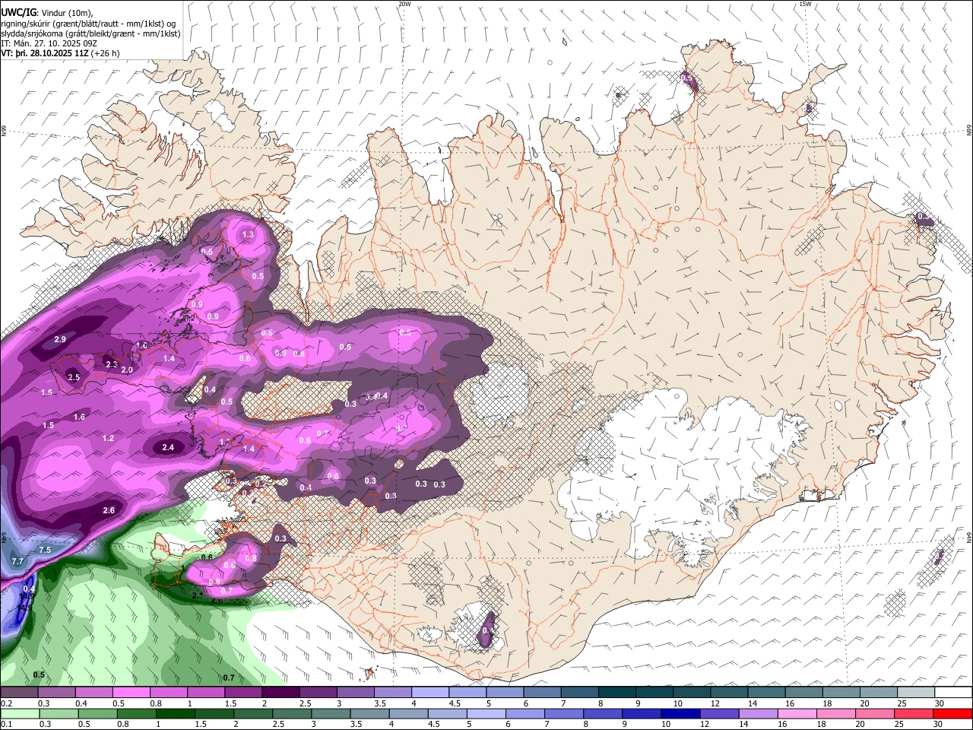Click the 1.2 value label on map
Viewport: 973px width, 730px height.
point(108,438)
